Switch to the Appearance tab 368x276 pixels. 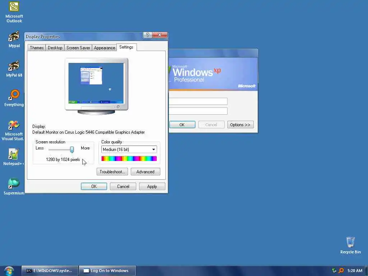tap(105, 48)
